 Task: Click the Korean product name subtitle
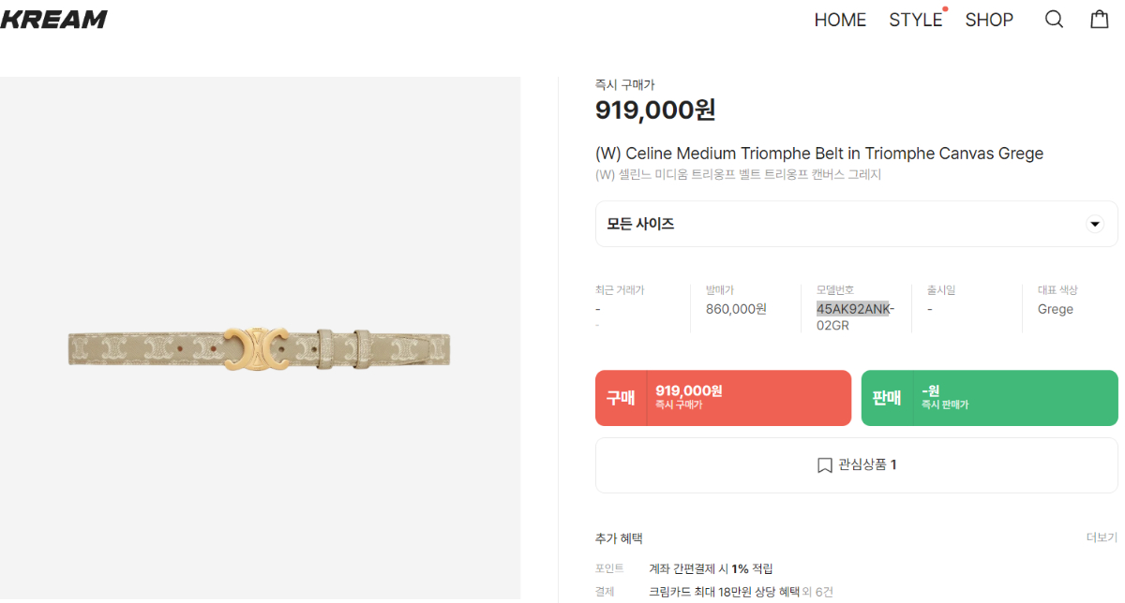click(x=738, y=175)
